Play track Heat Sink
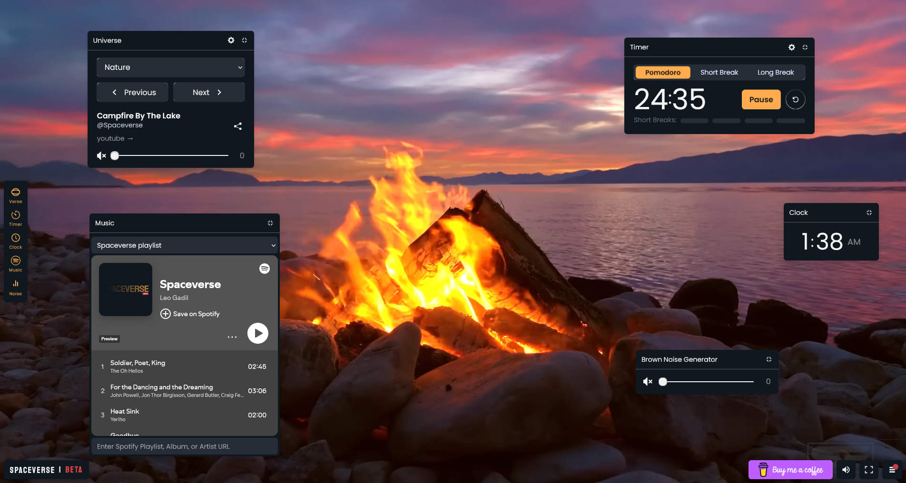Viewport: 906px width, 483px height. click(x=185, y=415)
